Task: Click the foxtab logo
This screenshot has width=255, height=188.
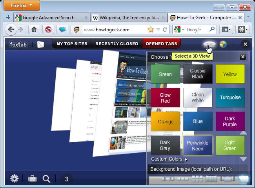Action: point(18,44)
